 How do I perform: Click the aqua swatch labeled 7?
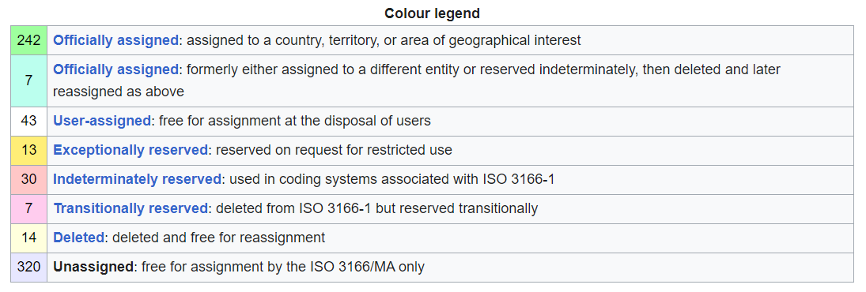(x=28, y=81)
